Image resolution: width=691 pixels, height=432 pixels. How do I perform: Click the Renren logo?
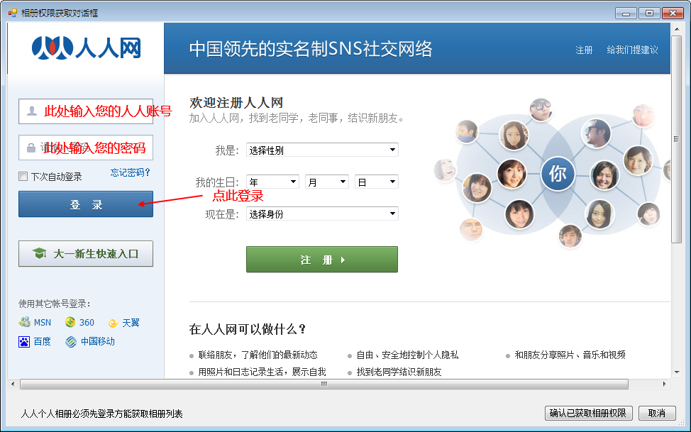tap(87, 48)
